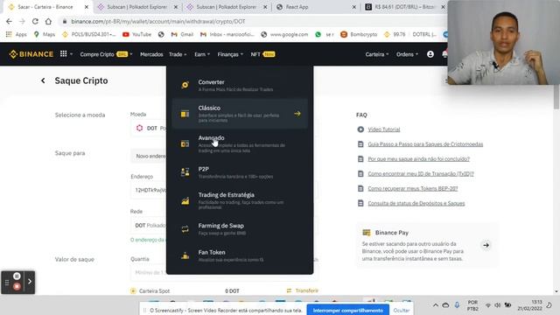Click the Farming de Swap icon

(185, 229)
